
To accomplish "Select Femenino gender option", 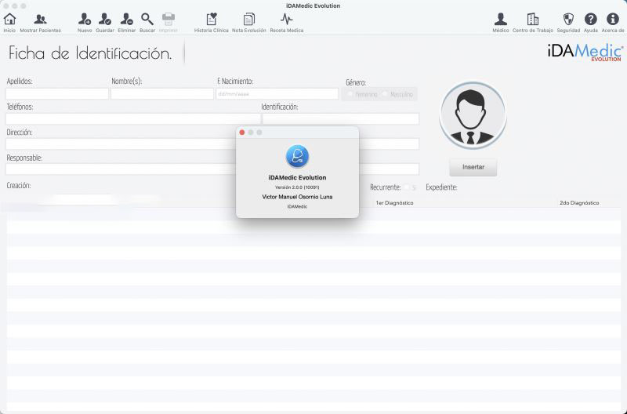I will (350, 94).
